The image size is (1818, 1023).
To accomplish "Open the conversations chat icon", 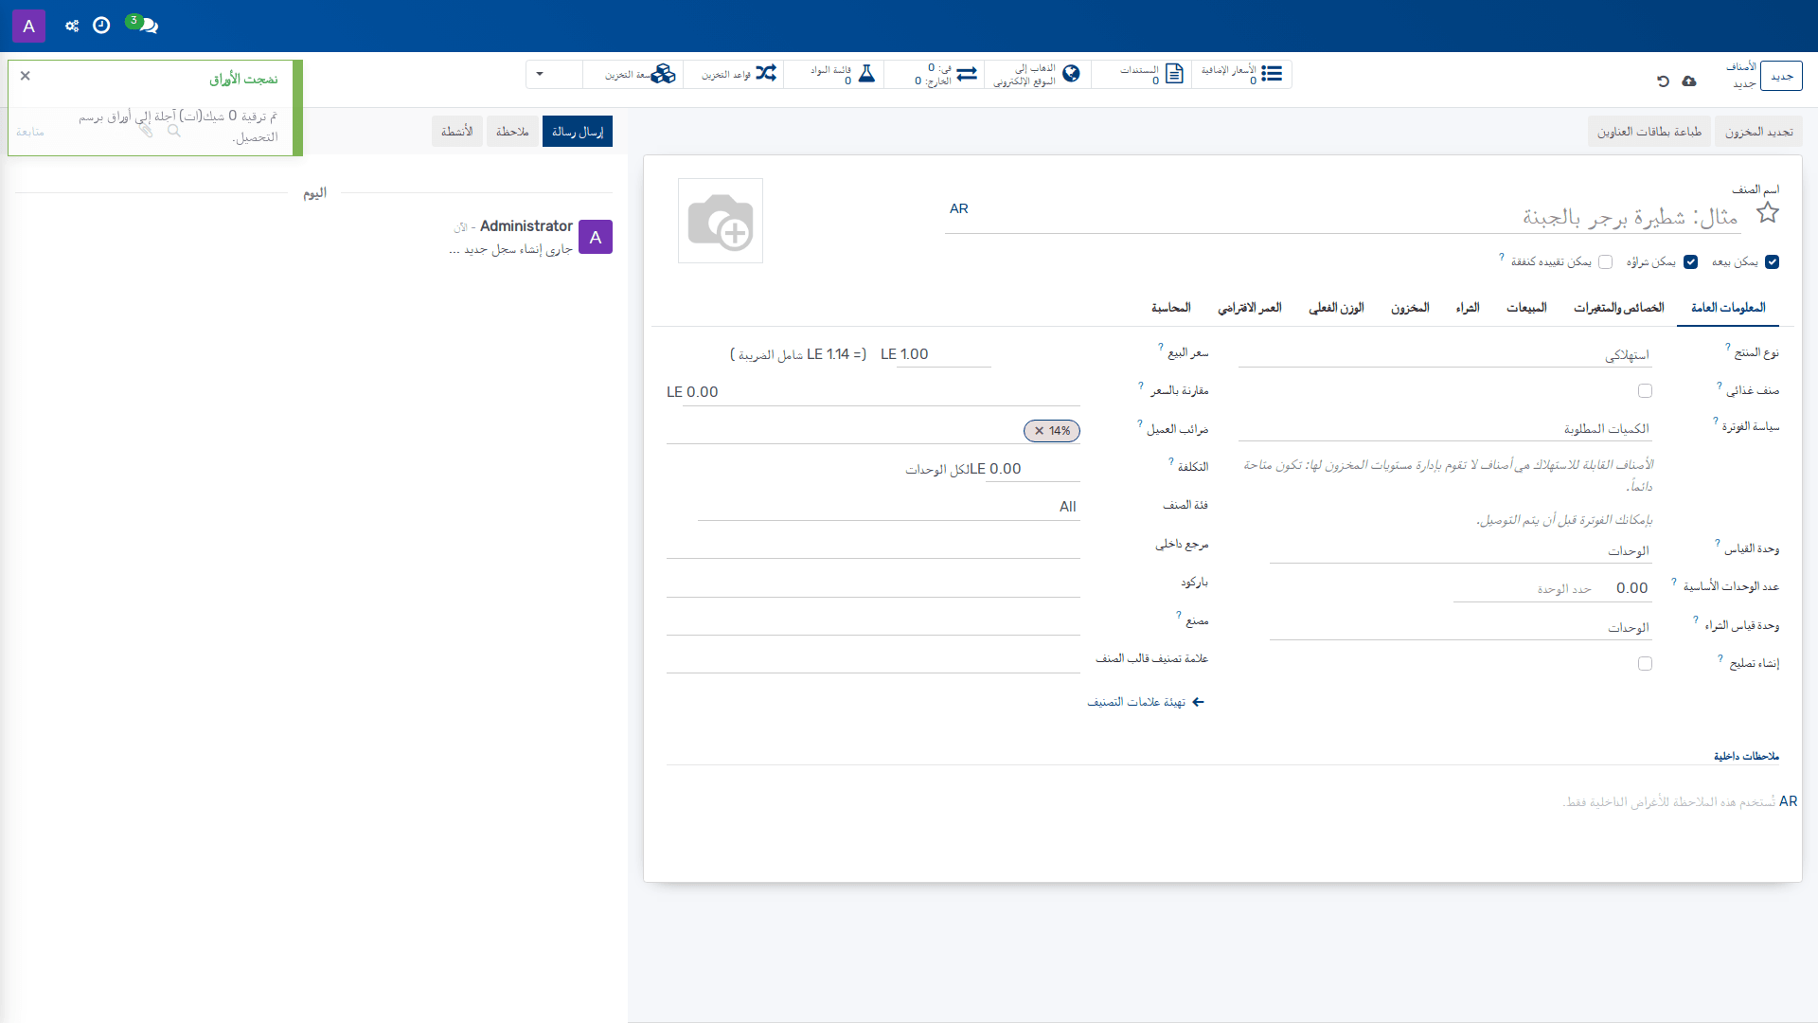I will [148, 26].
